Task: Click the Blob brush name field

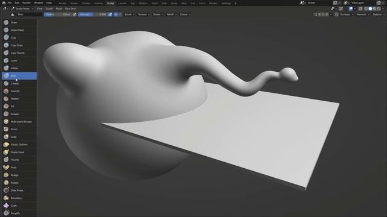Action: pos(30,14)
